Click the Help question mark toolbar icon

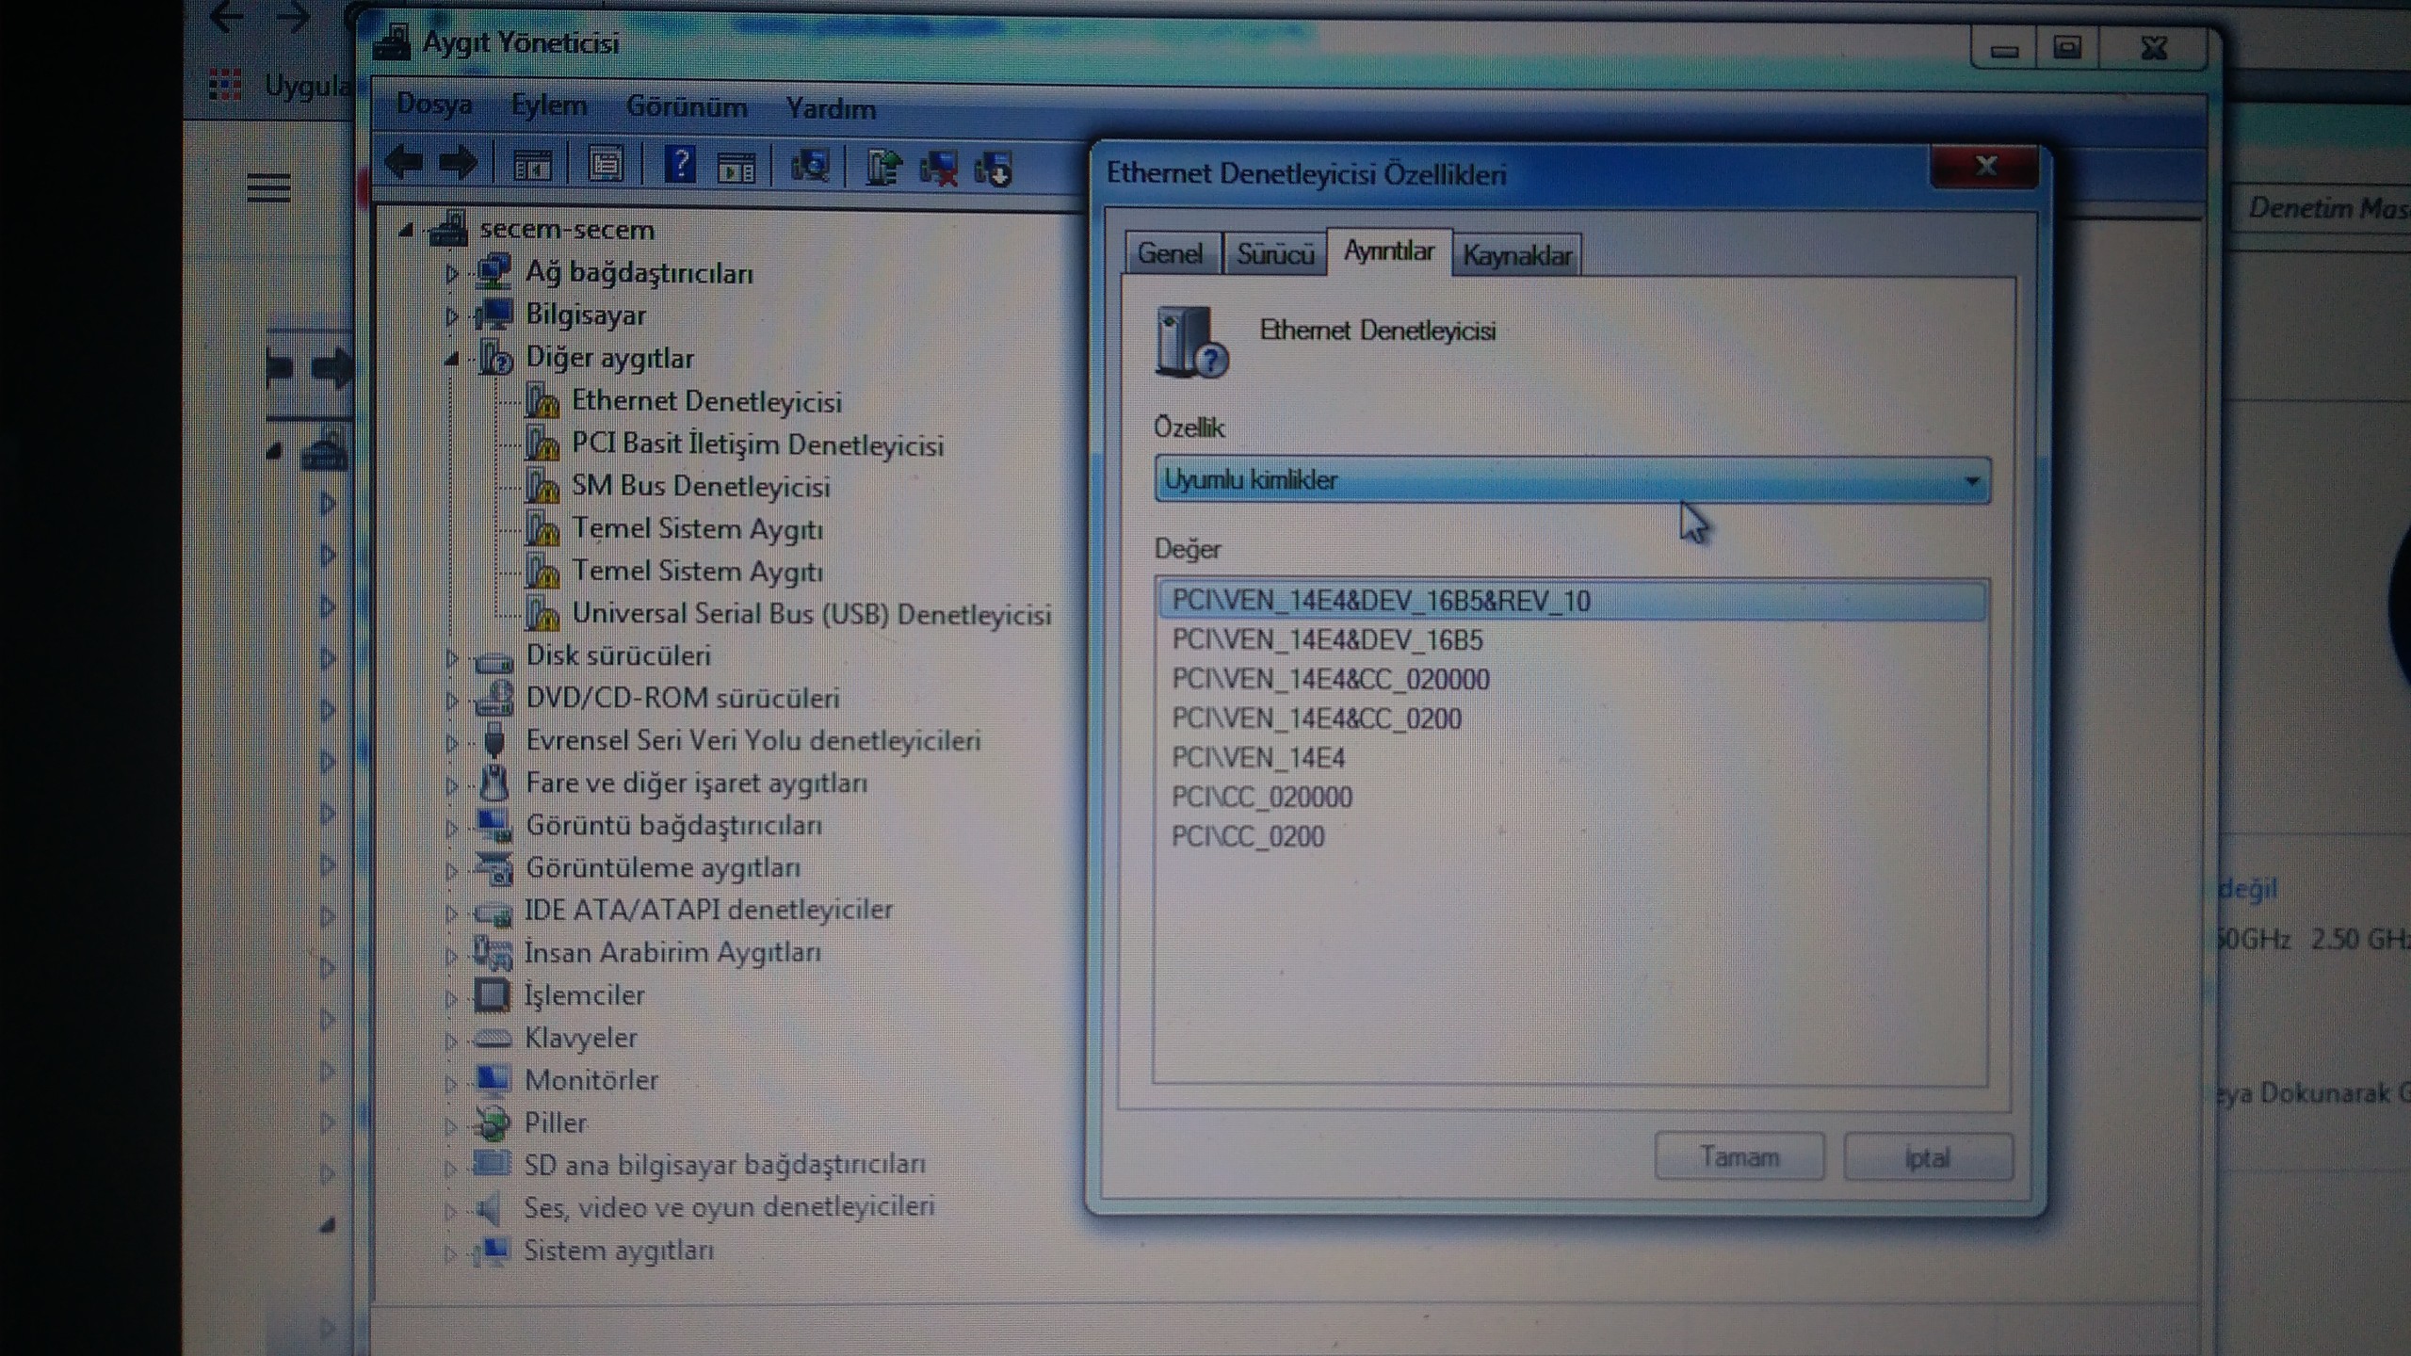(x=679, y=166)
